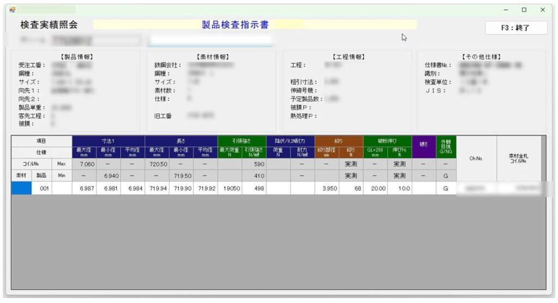Click the empty white input field below the title
Screen dimensions: 558x303
pos(210,40)
